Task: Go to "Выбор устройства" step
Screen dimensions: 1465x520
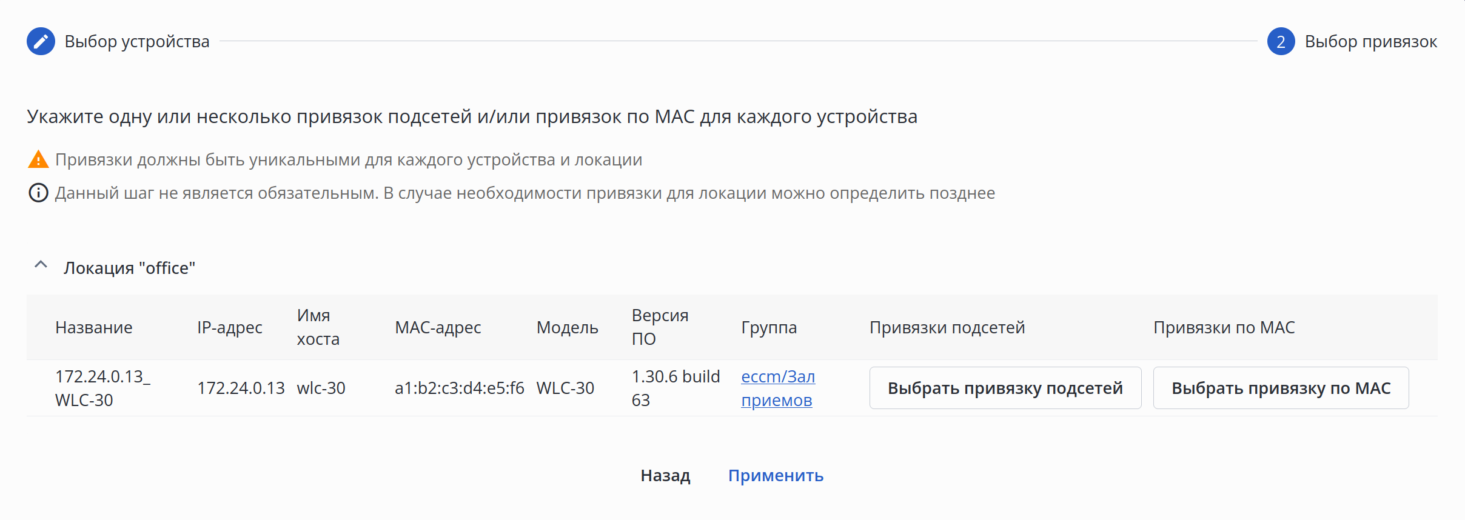Action: point(137,41)
